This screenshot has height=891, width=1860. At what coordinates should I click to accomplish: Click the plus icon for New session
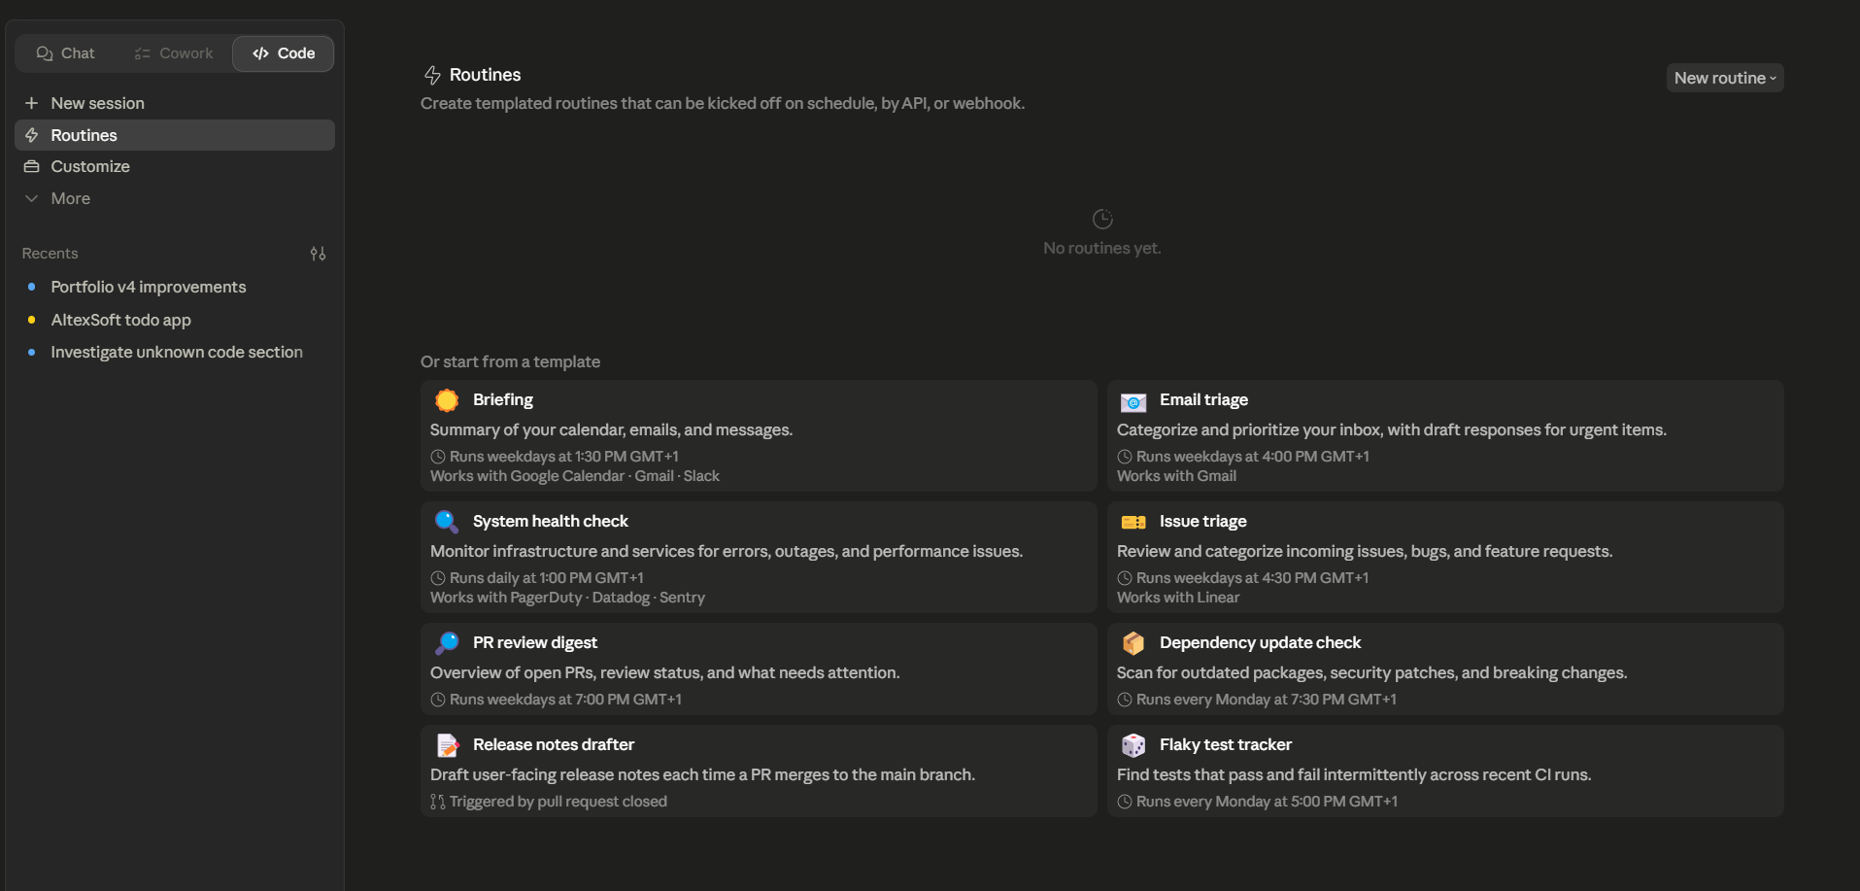pyautogui.click(x=31, y=103)
